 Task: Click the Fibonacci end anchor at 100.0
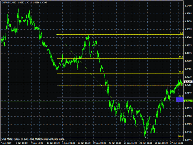tap(145, 137)
